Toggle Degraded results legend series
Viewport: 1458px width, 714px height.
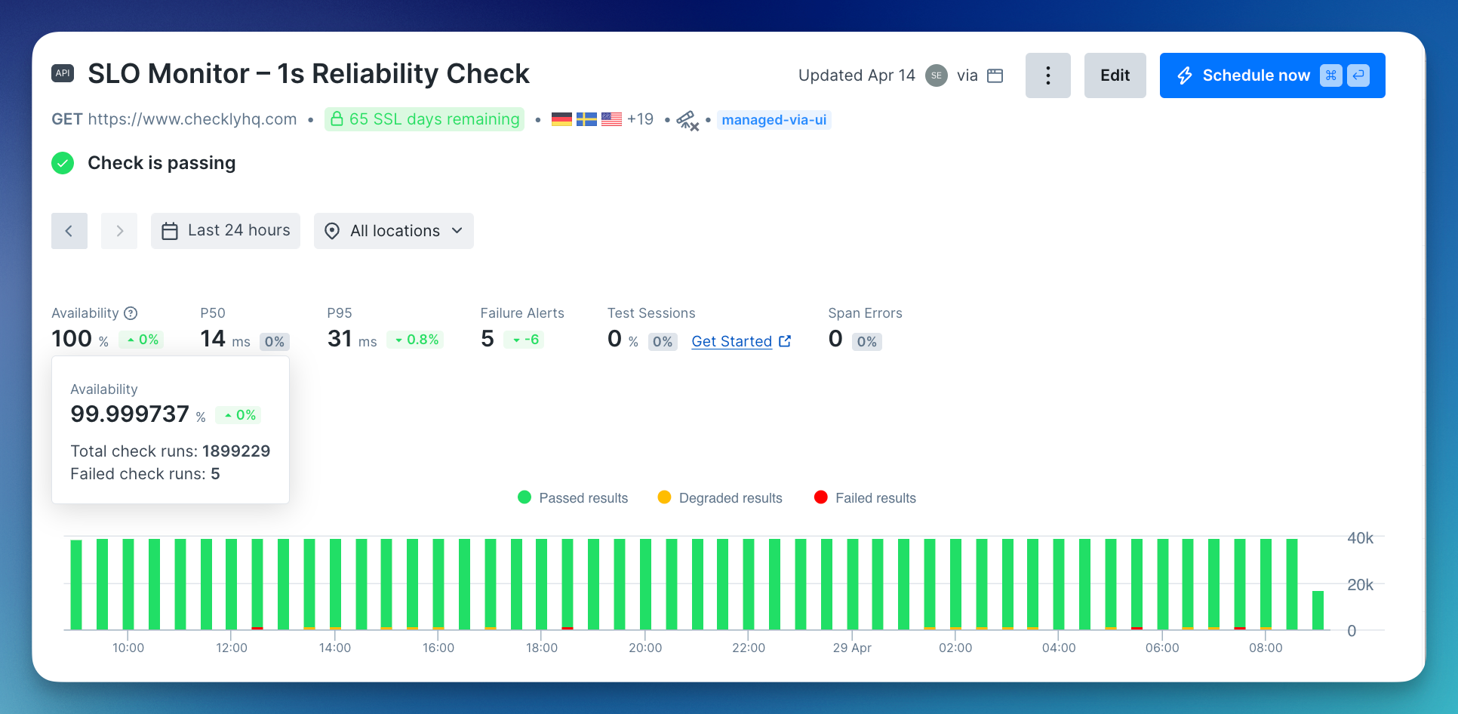(720, 498)
